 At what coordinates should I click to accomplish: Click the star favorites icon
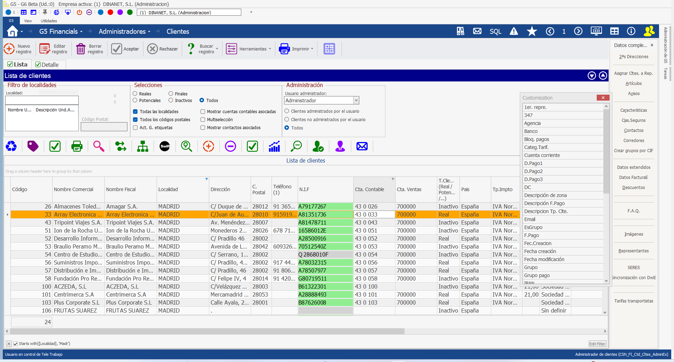(532, 31)
